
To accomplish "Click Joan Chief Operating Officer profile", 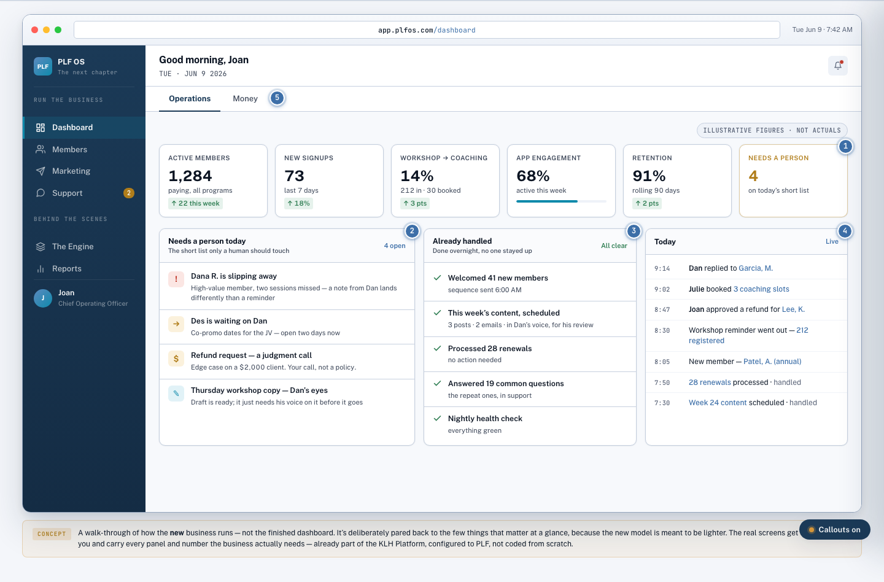I will click(x=84, y=298).
